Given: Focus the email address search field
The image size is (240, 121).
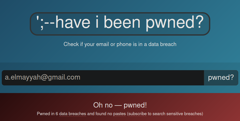Looking at the screenshot, I should [103, 78].
